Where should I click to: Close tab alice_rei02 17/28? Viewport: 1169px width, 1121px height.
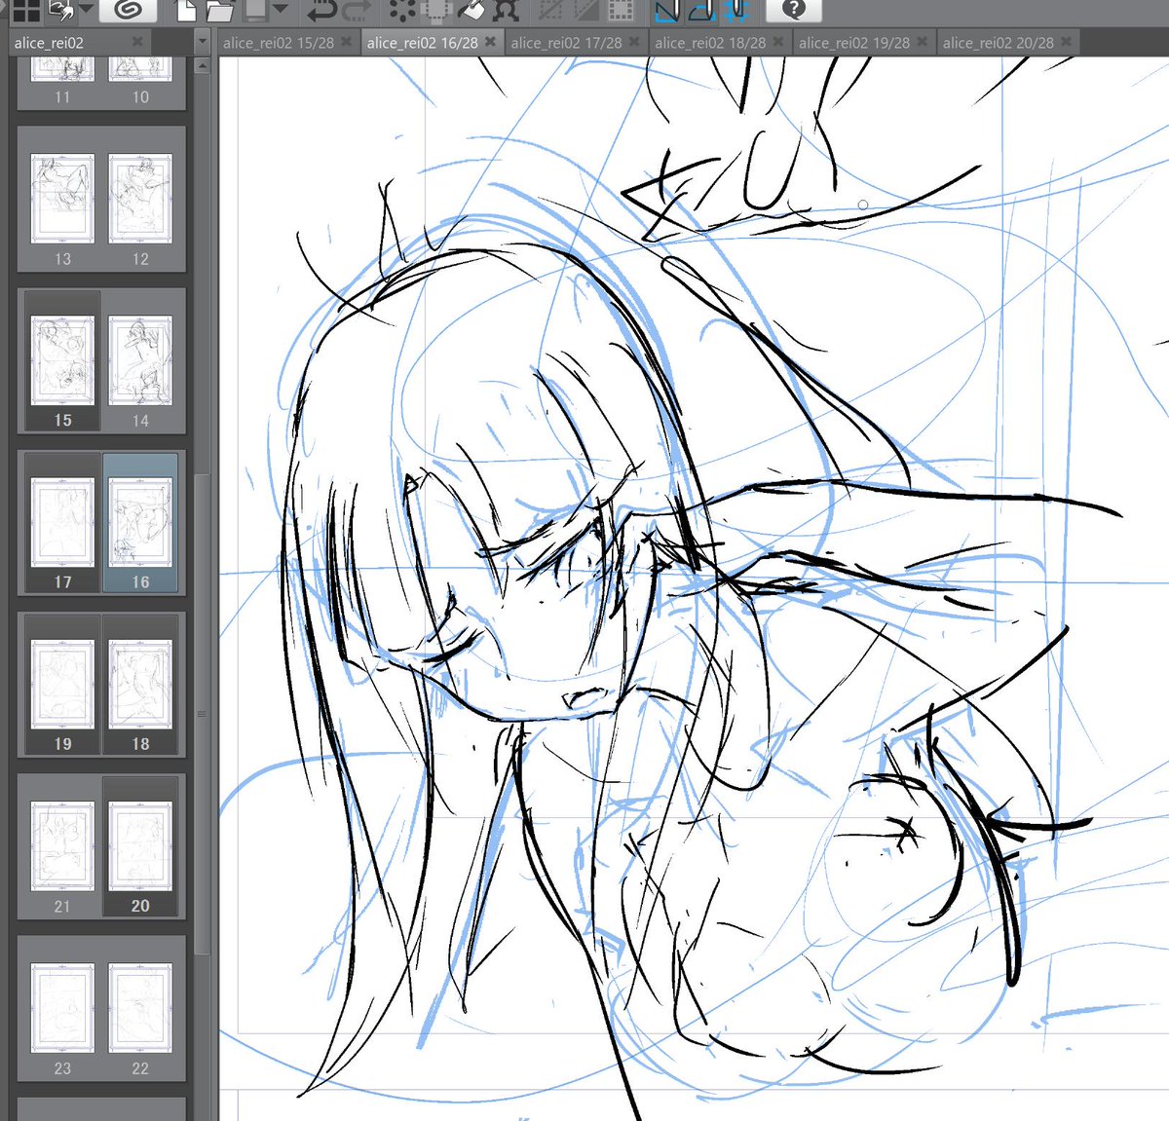click(x=634, y=42)
